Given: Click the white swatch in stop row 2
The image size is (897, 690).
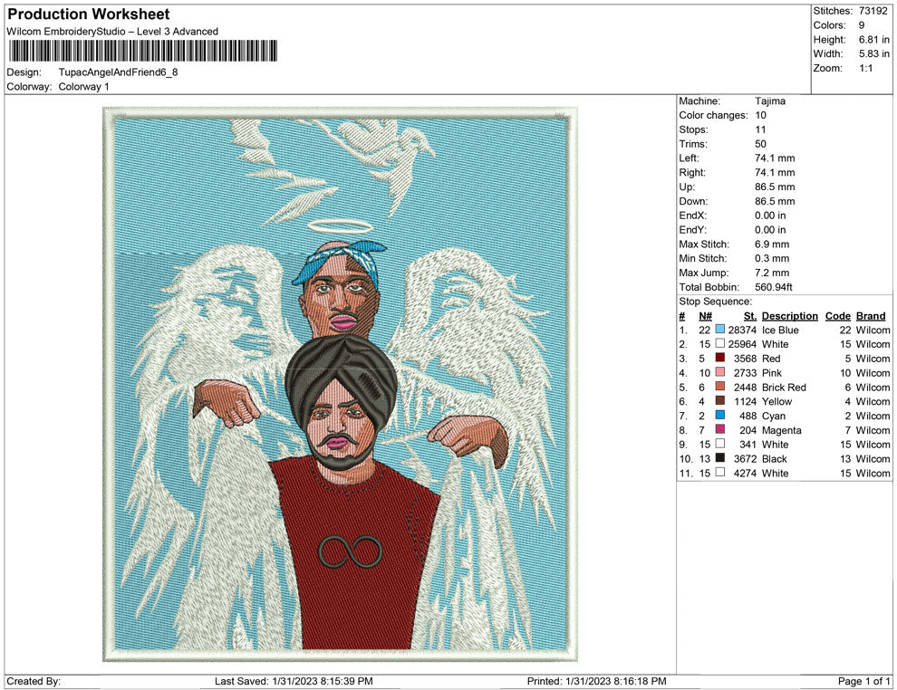Looking at the screenshot, I should (x=719, y=343).
